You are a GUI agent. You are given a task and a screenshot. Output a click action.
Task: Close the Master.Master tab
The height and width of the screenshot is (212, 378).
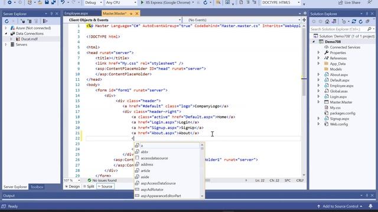136,14
